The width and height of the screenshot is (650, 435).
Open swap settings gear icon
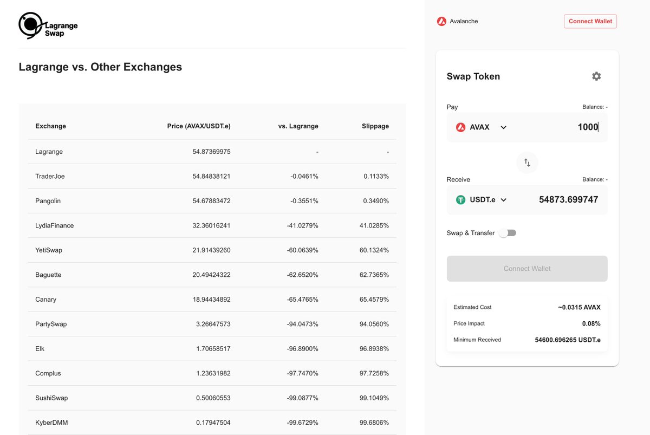click(596, 76)
